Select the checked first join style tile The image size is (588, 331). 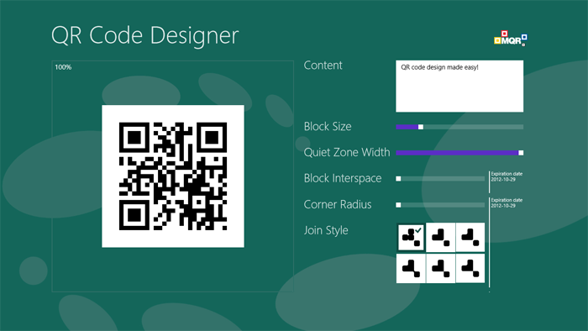click(411, 237)
